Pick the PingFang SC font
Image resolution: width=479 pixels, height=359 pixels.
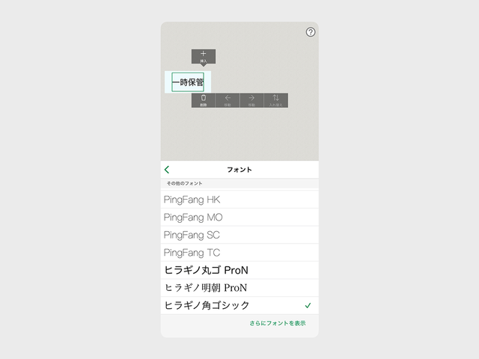pyautogui.click(x=239, y=235)
